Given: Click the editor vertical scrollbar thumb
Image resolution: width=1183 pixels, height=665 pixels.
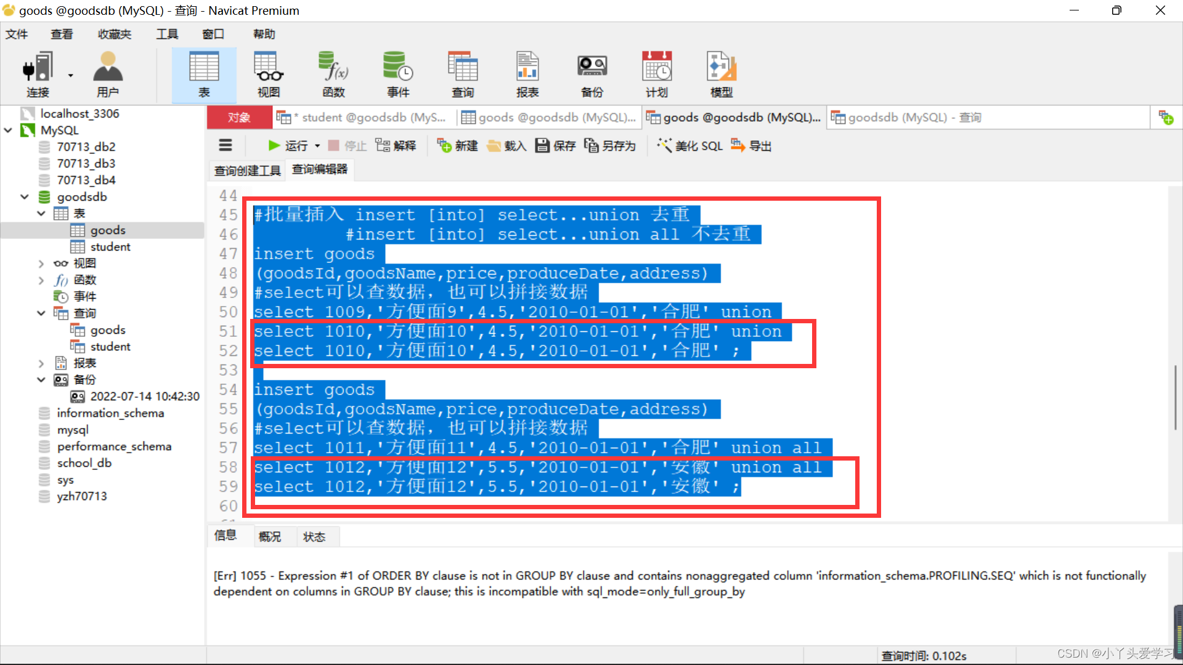Looking at the screenshot, I should [1175, 398].
